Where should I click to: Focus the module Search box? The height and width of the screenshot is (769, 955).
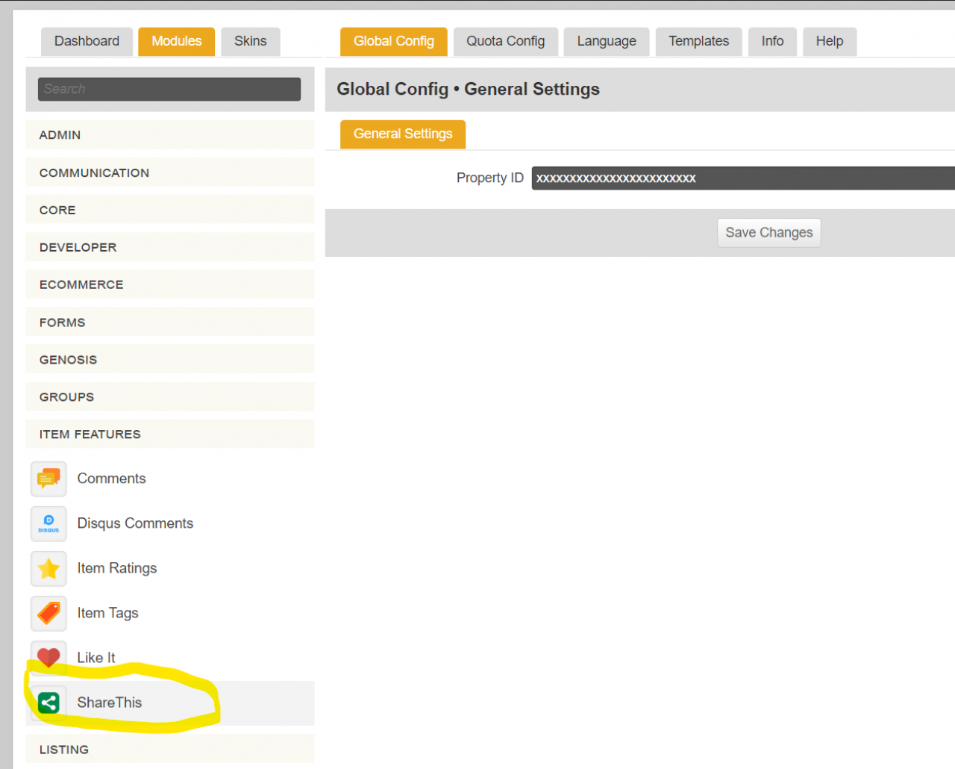[x=169, y=90]
